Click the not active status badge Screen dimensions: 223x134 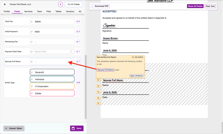tap(138, 57)
